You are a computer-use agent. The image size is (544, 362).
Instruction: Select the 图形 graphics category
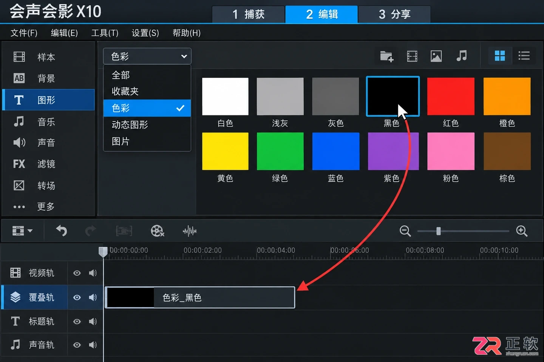48,100
